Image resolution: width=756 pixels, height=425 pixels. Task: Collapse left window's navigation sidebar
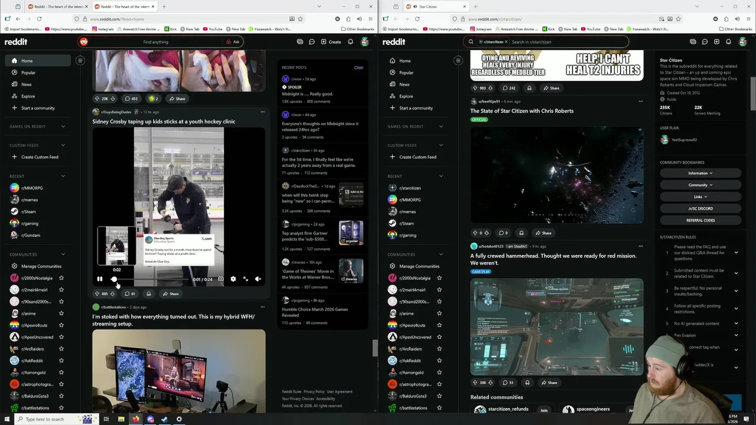point(80,60)
